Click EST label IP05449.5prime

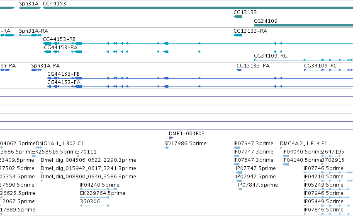pos(323,202)
